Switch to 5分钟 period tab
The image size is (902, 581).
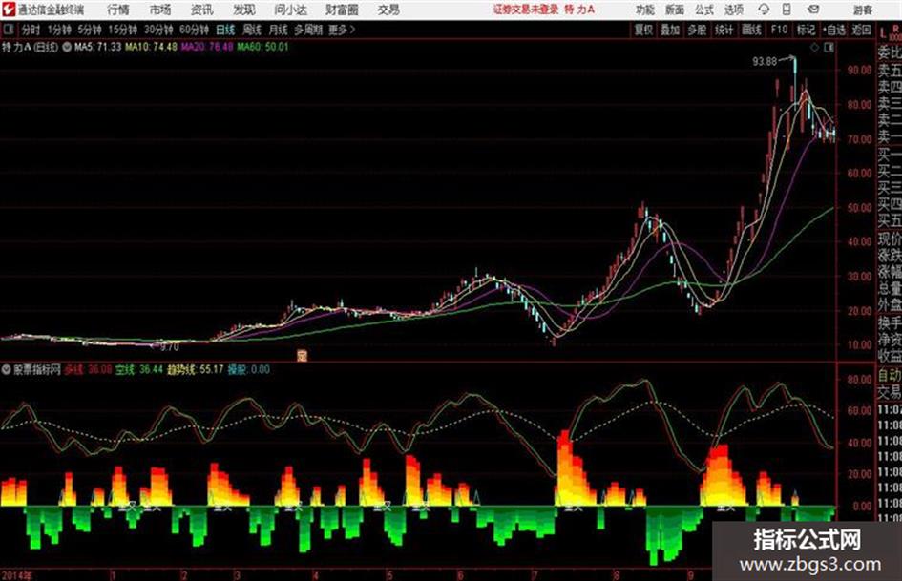(89, 30)
